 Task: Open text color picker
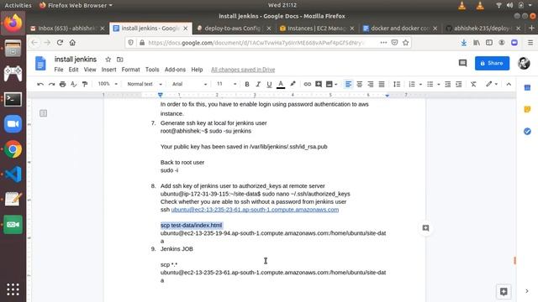point(281,84)
